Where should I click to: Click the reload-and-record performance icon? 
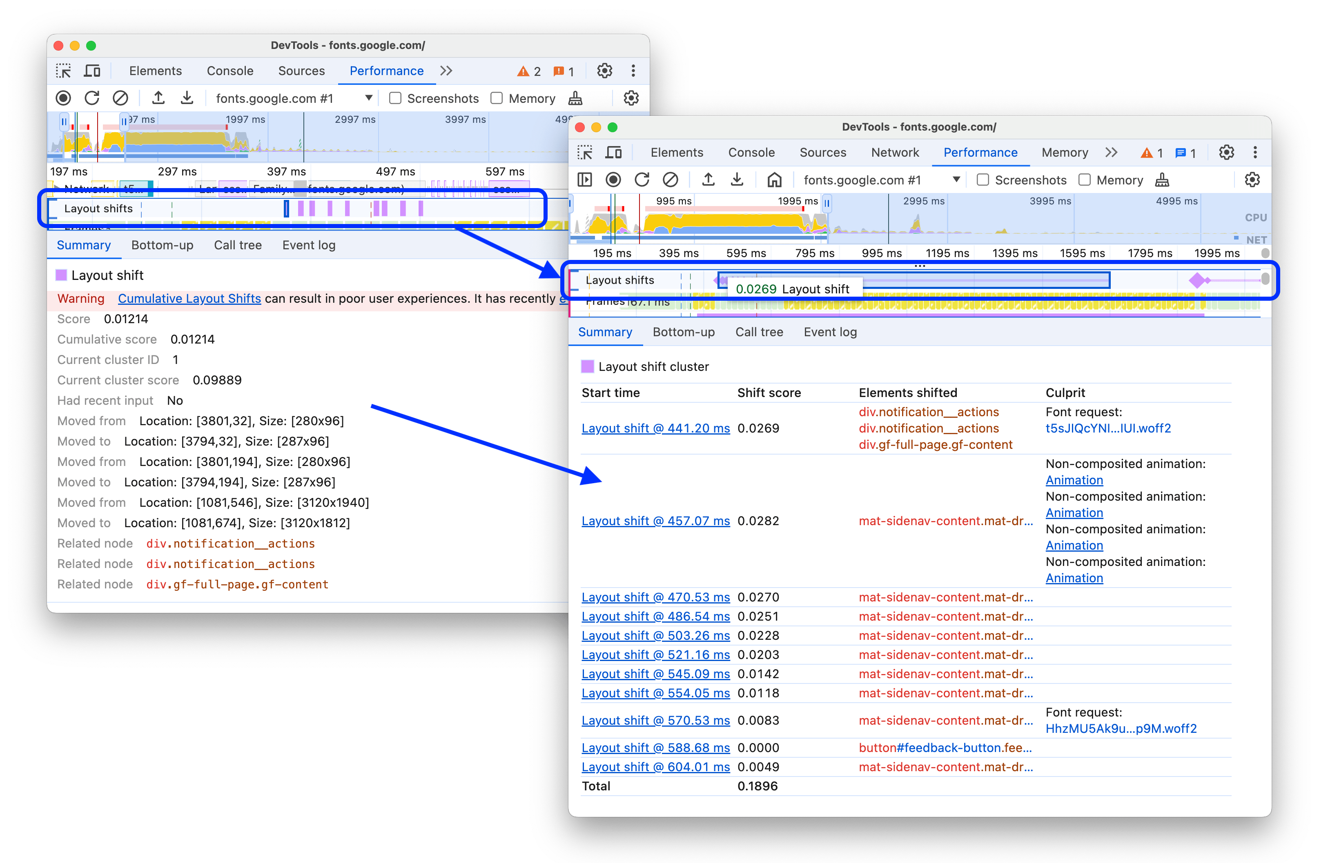[x=642, y=180]
